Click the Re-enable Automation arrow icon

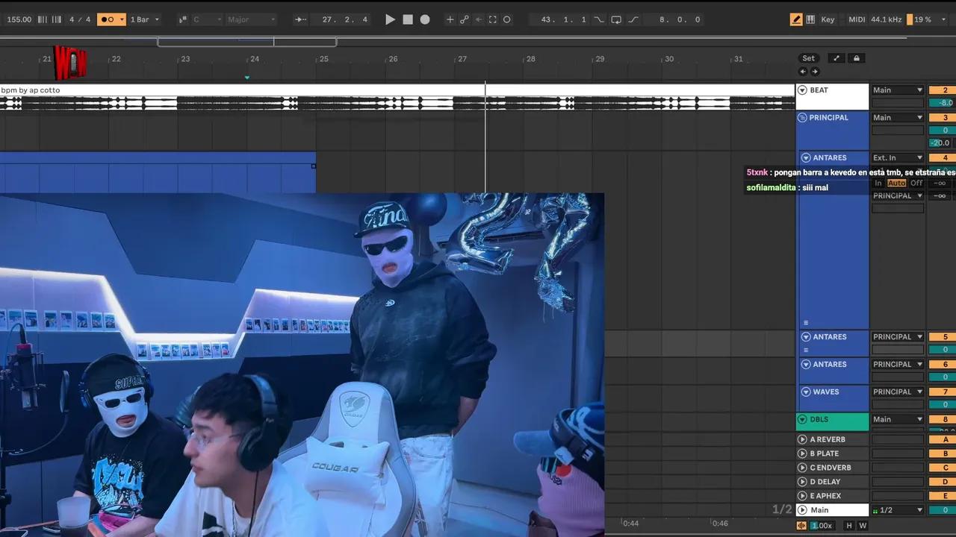point(479,19)
